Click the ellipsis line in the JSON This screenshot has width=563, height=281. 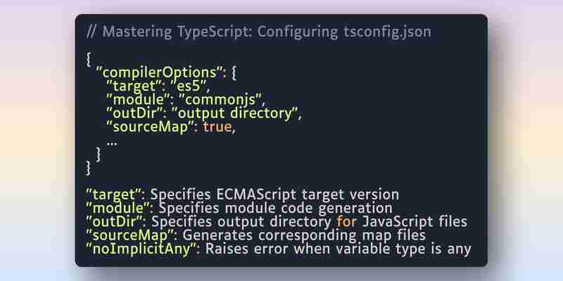click(x=112, y=143)
